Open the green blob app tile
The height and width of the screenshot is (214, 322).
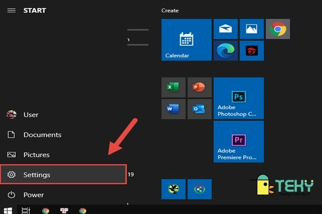(x=173, y=189)
